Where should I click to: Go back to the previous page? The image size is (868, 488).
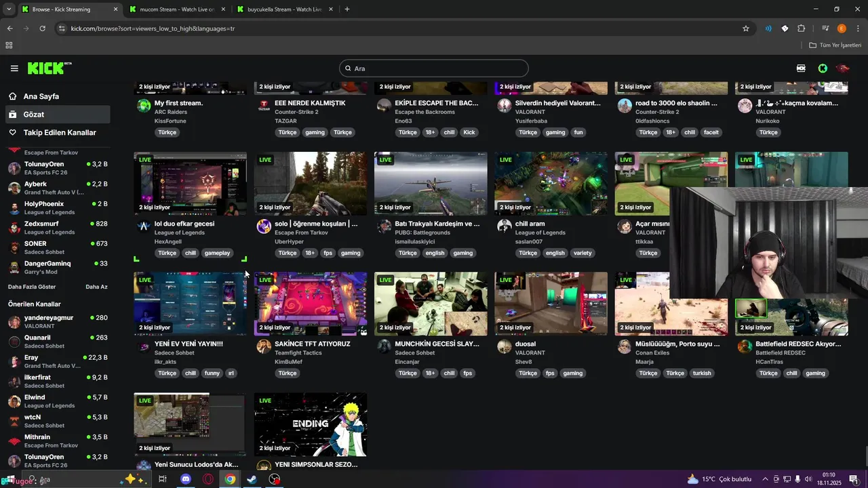[9, 28]
